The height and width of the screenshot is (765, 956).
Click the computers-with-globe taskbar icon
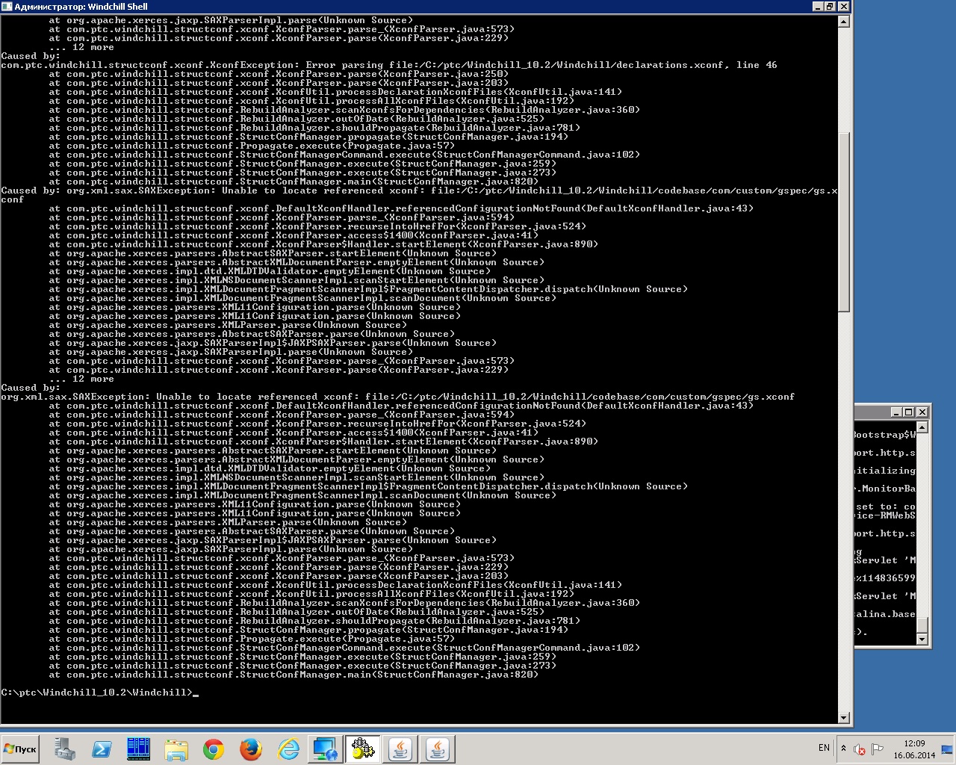[326, 749]
